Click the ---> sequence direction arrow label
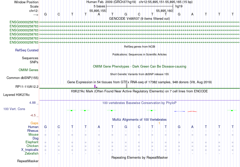The image size is (240, 167). 36,15
